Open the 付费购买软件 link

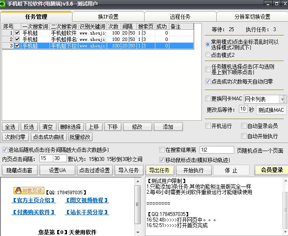[34, 212]
